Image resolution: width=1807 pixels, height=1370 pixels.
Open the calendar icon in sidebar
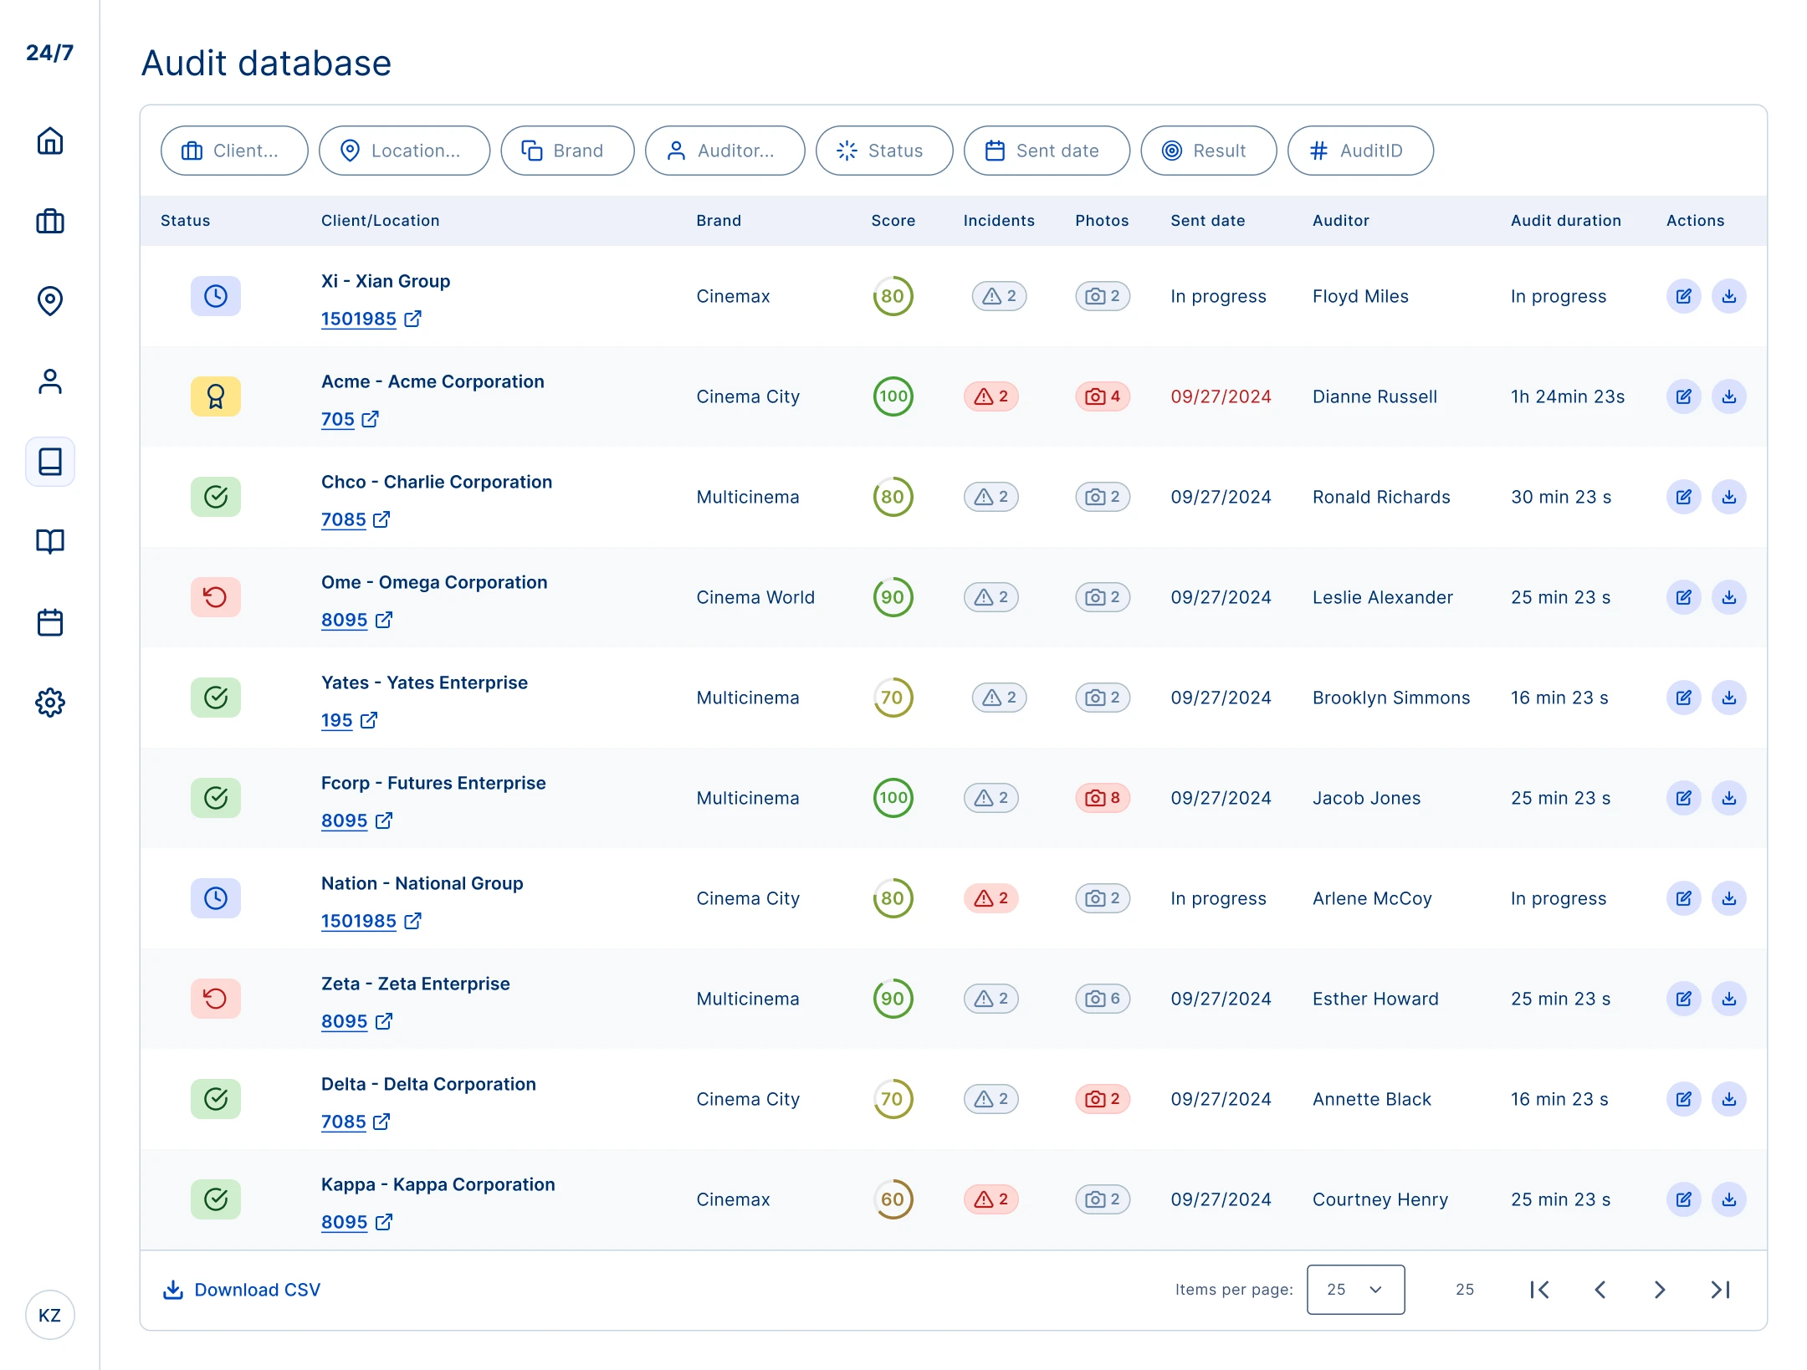coord(50,622)
